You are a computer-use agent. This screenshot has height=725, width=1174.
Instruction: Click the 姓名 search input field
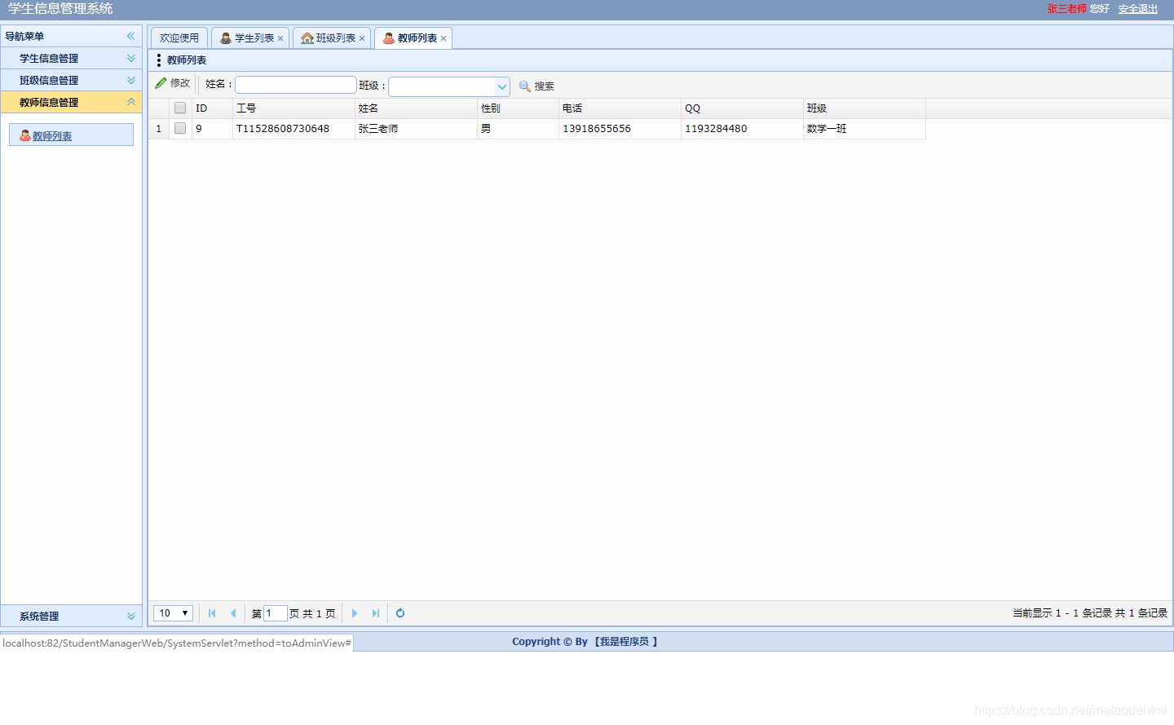pos(296,85)
